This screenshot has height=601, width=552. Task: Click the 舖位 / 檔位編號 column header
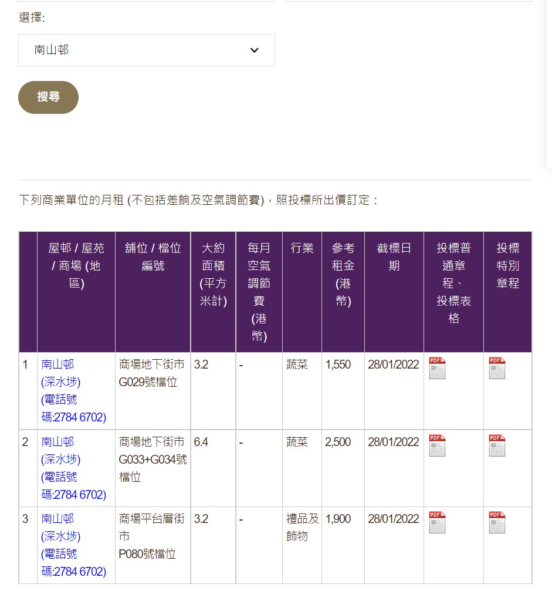pos(153,292)
